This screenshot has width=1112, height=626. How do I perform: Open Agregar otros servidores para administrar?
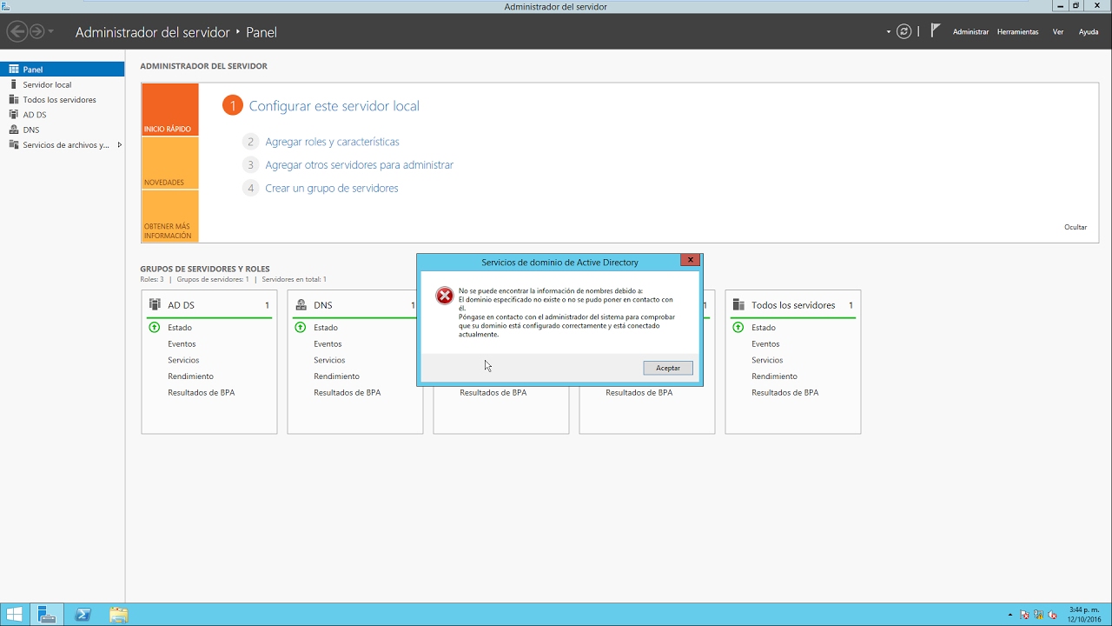[359, 165]
